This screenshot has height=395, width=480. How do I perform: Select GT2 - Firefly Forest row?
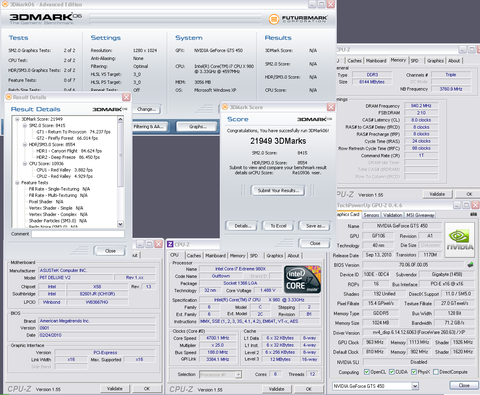point(67,138)
